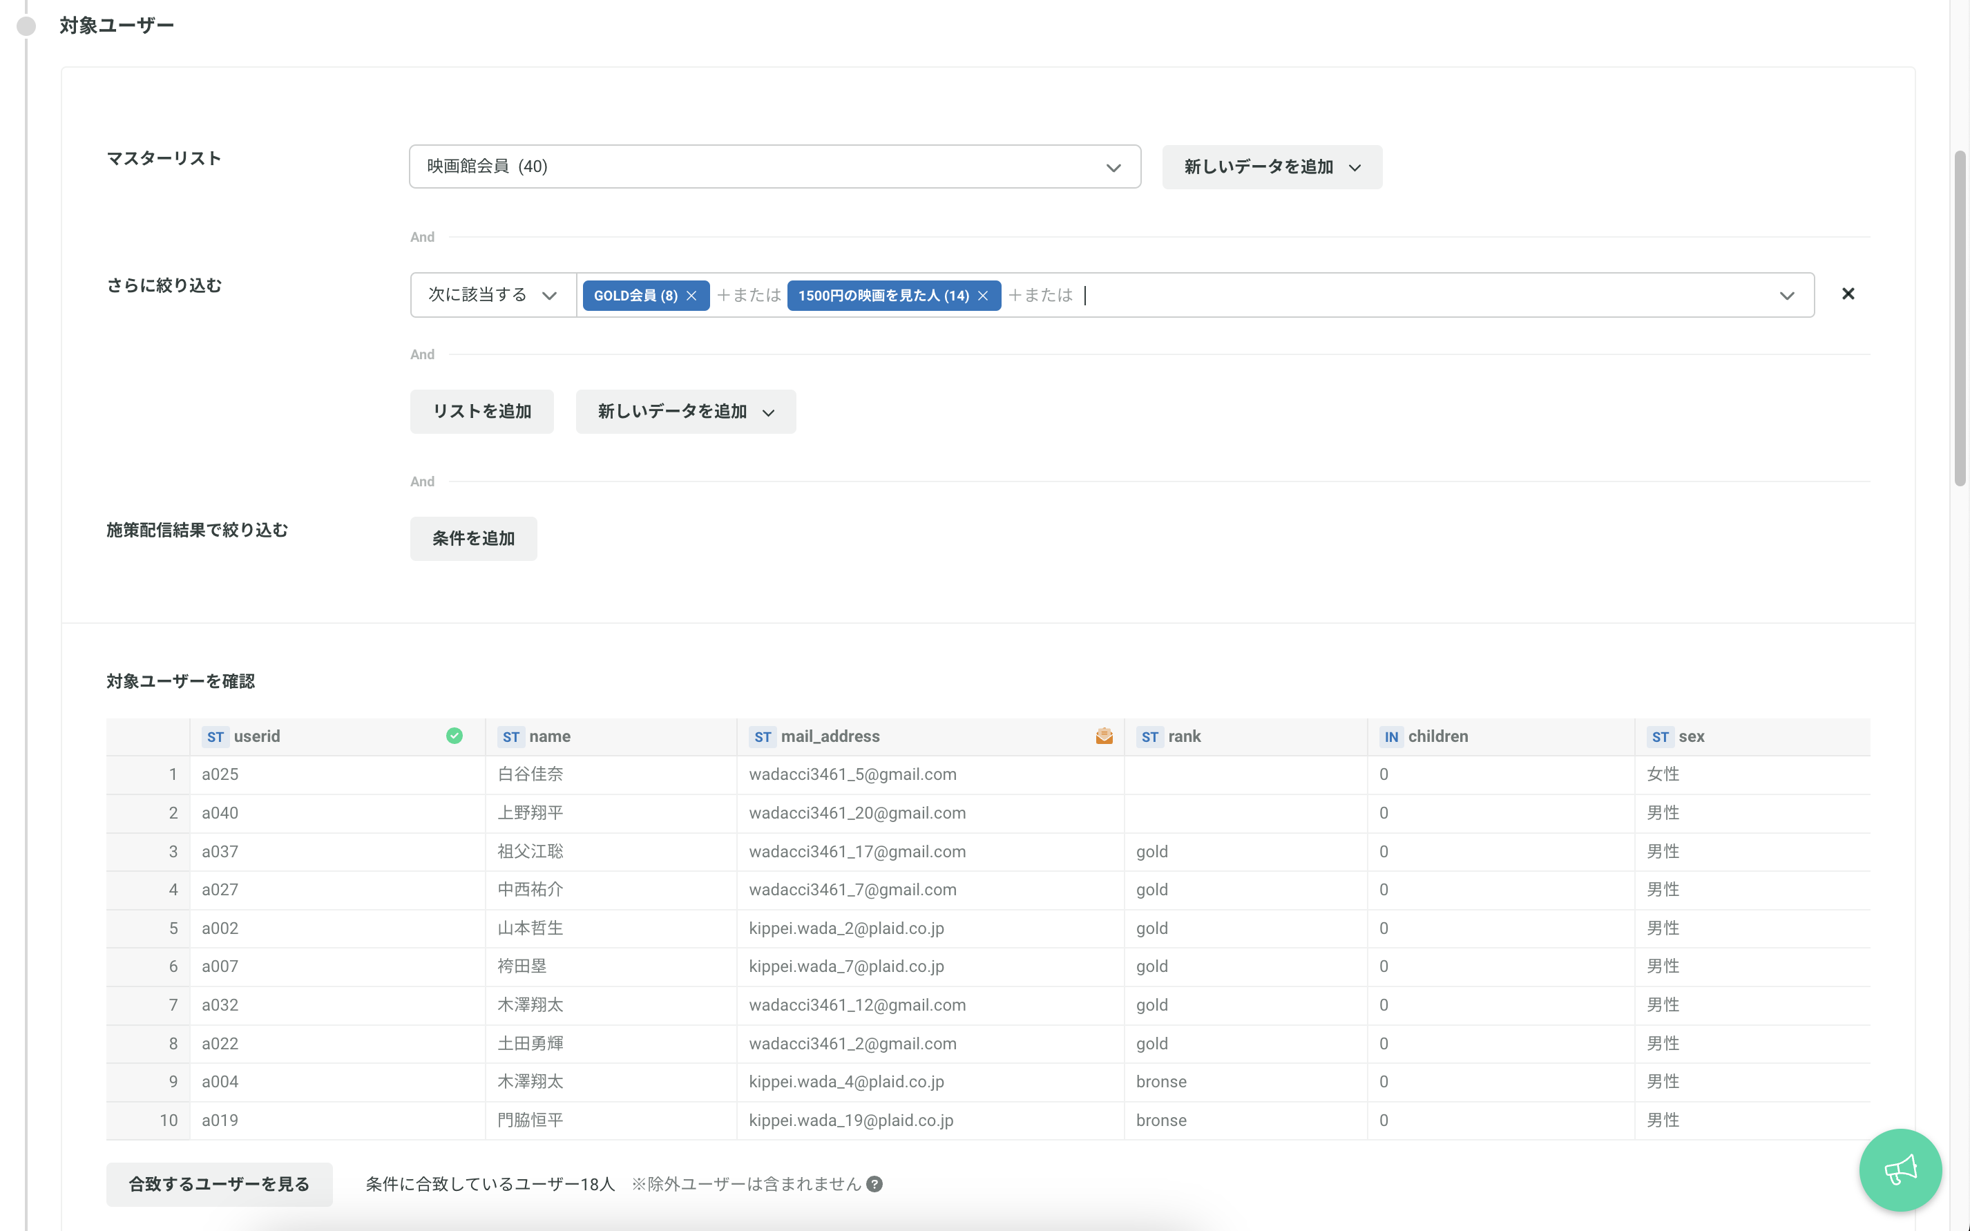Select name cell 中西祐介

pos(611,890)
